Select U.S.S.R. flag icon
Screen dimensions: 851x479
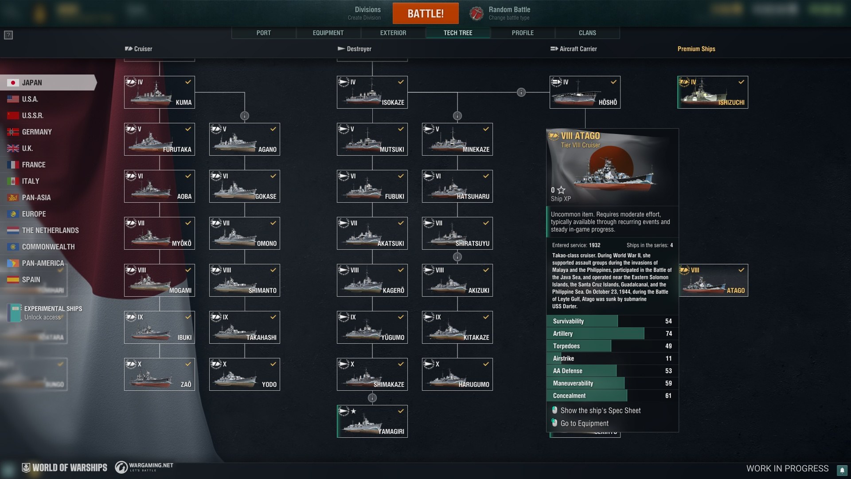tap(13, 115)
